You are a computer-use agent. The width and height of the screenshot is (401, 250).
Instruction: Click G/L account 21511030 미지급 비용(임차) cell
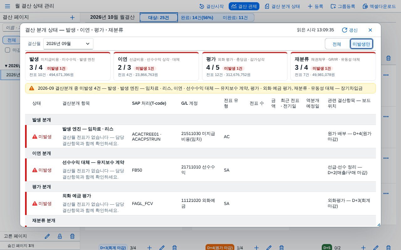tap(198, 137)
